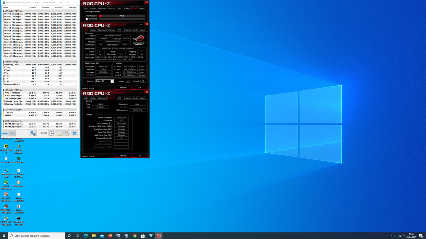Viewport: 426px width, 239px height.
Task: Click the HWiNFO remote monitoring icon
Action: [33, 133]
